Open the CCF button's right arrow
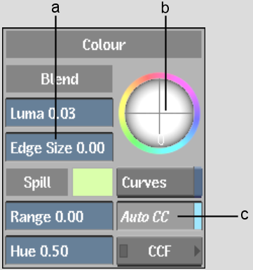 pos(197,251)
